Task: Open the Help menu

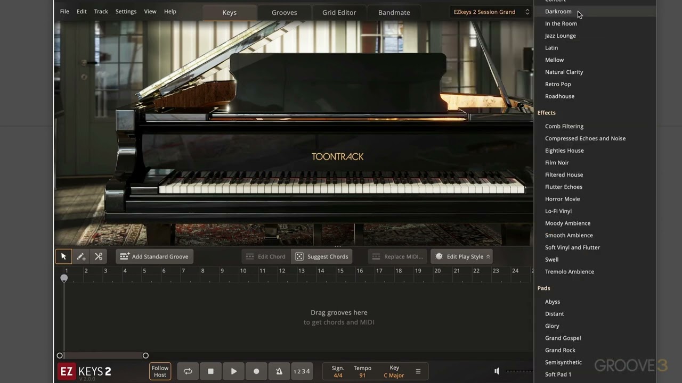Action: 170,11
